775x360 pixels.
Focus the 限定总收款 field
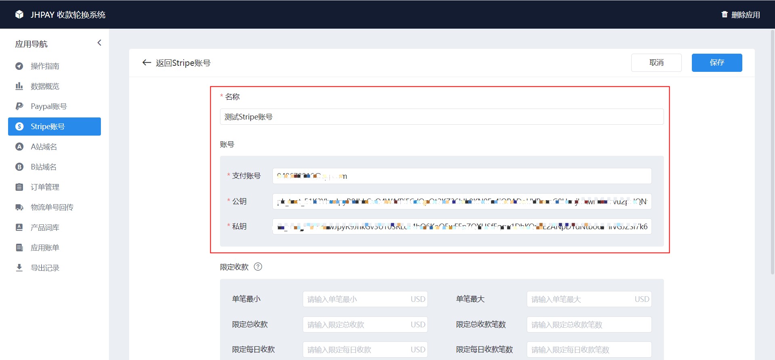pos(365,324)
